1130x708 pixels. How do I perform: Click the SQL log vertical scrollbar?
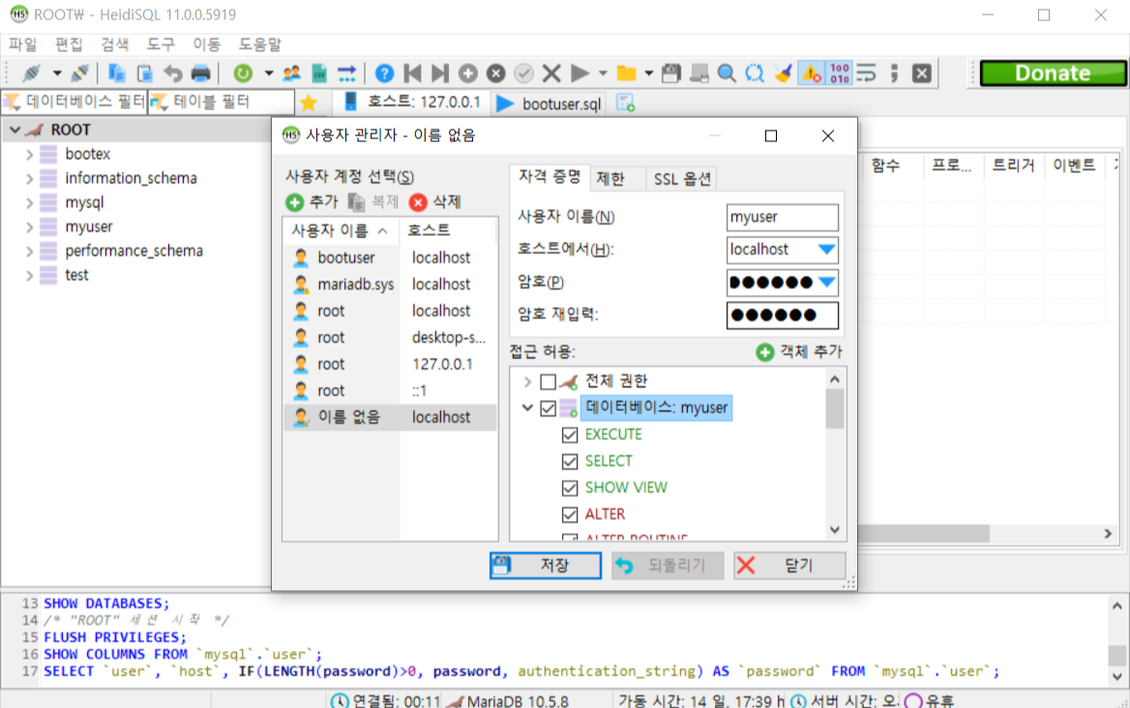click(1117, 641)
